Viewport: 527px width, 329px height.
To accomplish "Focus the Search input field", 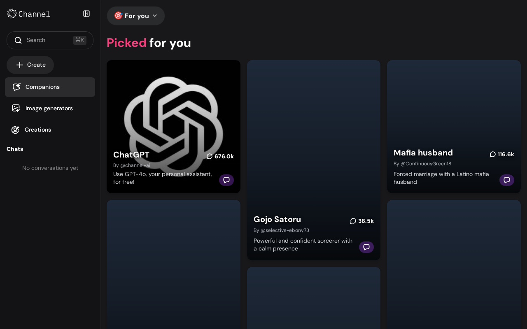I will pos(50,40).
